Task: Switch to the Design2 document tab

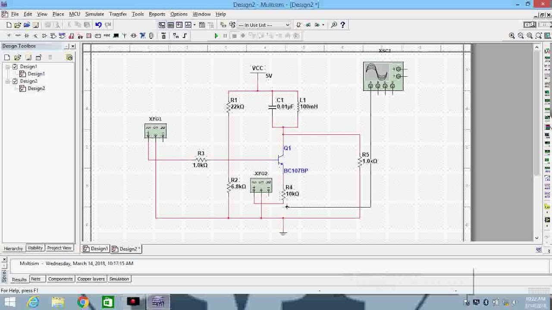Action: click(125, 249)
